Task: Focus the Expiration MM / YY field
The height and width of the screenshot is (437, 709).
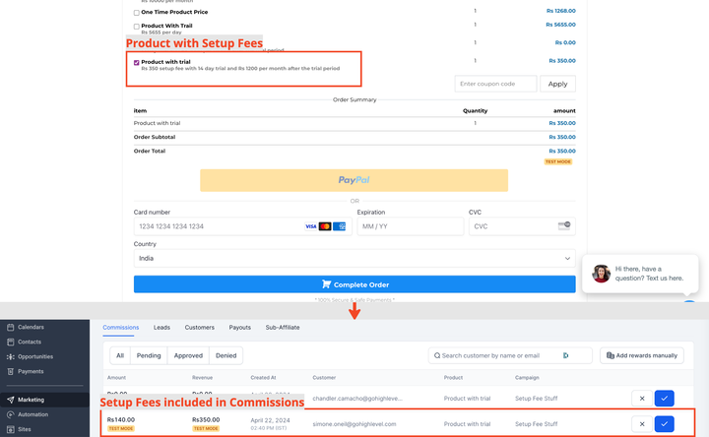Action: coord(410,226)
